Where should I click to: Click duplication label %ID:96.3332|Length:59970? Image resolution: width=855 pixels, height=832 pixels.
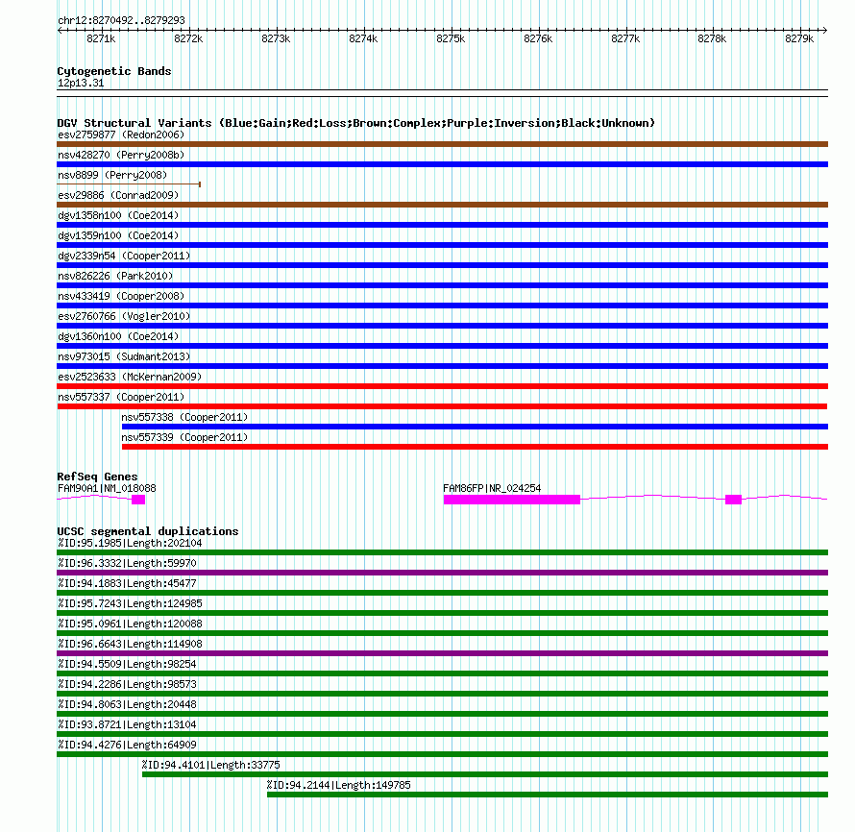[127, 563]
